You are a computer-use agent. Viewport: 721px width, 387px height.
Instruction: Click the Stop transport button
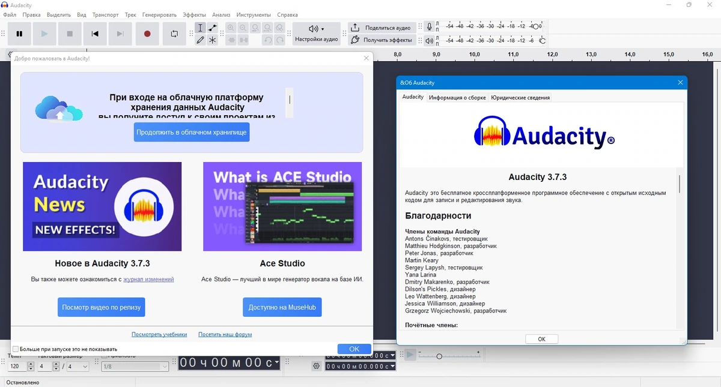tap(70, 34)
